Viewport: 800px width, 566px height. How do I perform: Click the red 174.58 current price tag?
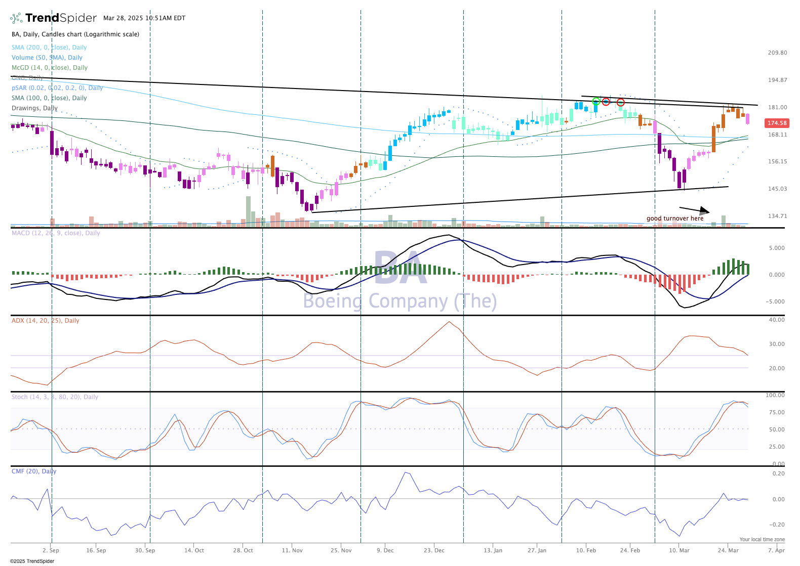(777, 123)
